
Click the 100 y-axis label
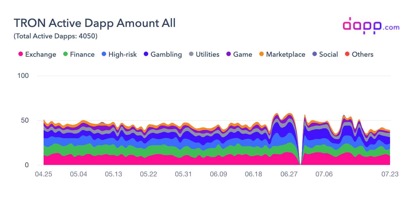[23, 76]
